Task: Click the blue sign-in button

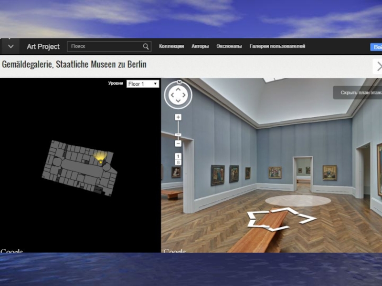Action: tap(376, 47)
